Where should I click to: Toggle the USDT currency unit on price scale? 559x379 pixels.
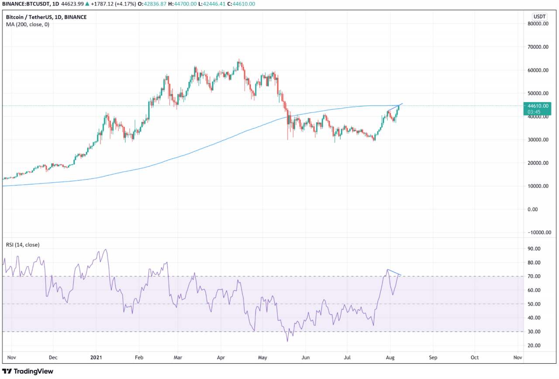[540, 17]
